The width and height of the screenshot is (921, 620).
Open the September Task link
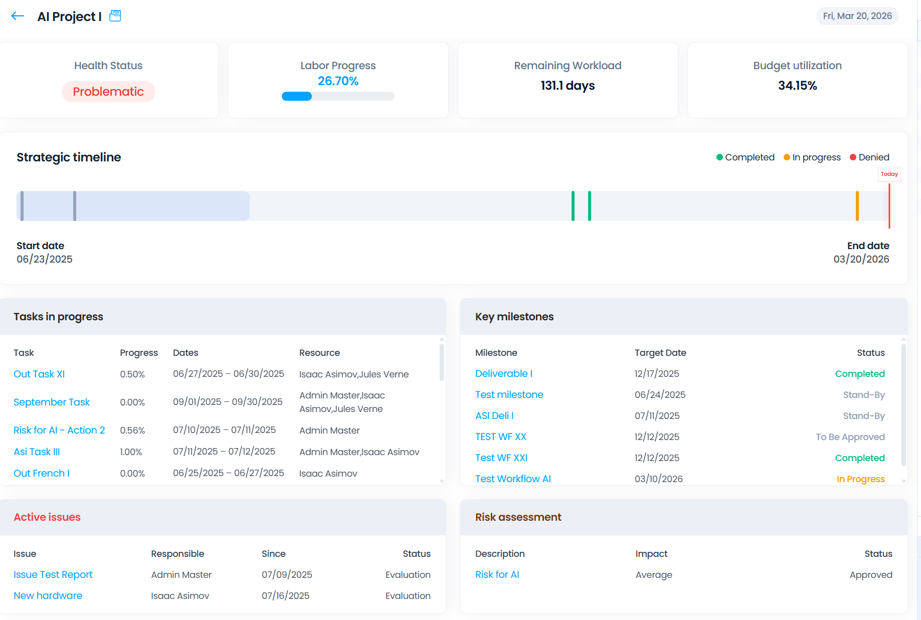(x=52, y=402)
